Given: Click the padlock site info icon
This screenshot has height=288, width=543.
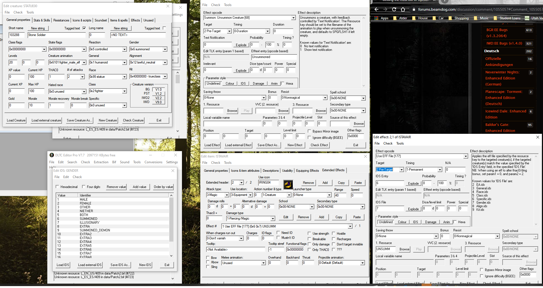Looking at the screenshot, I should click(x=414, y=9).
